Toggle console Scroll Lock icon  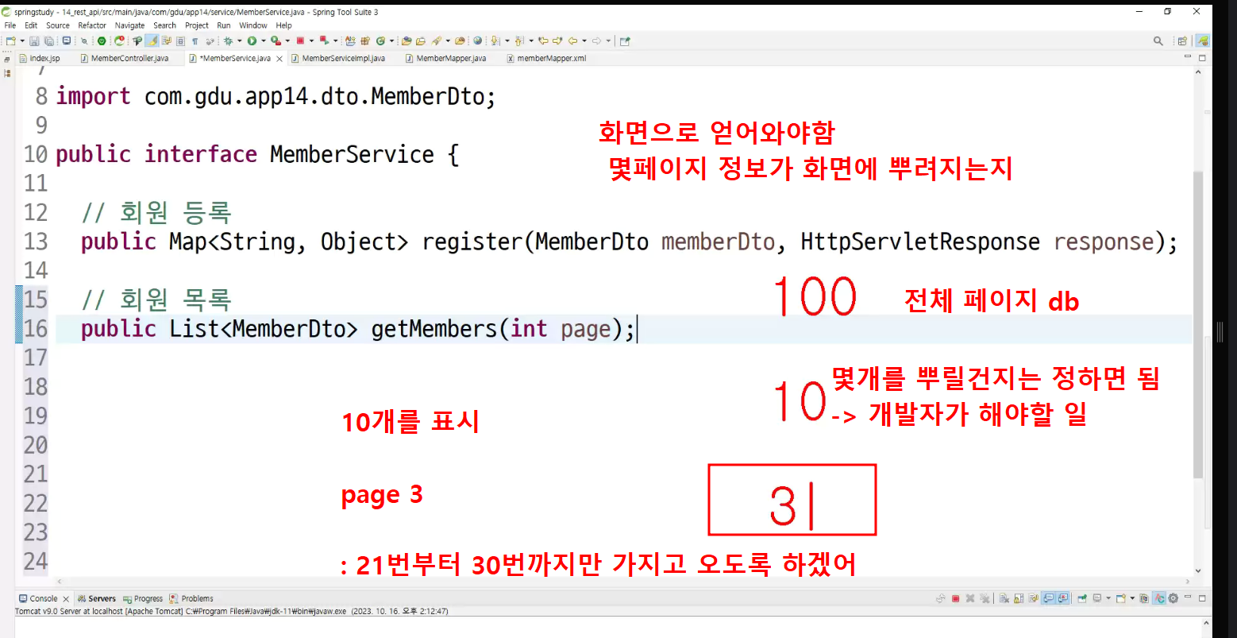tap(1019, 598)
